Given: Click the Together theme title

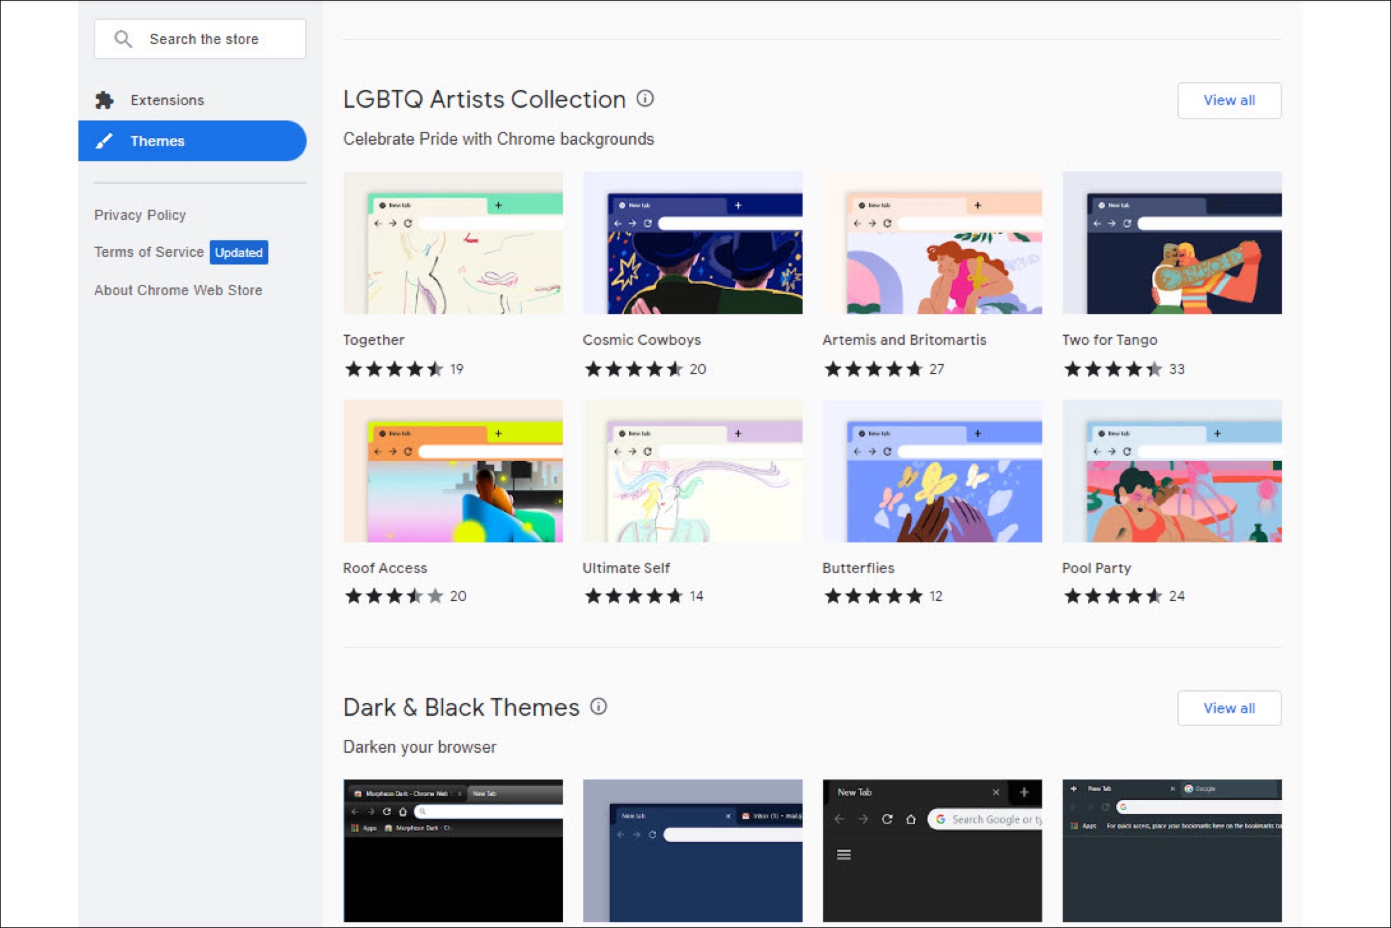Looking at the screenshot, I should click(374, 340).
